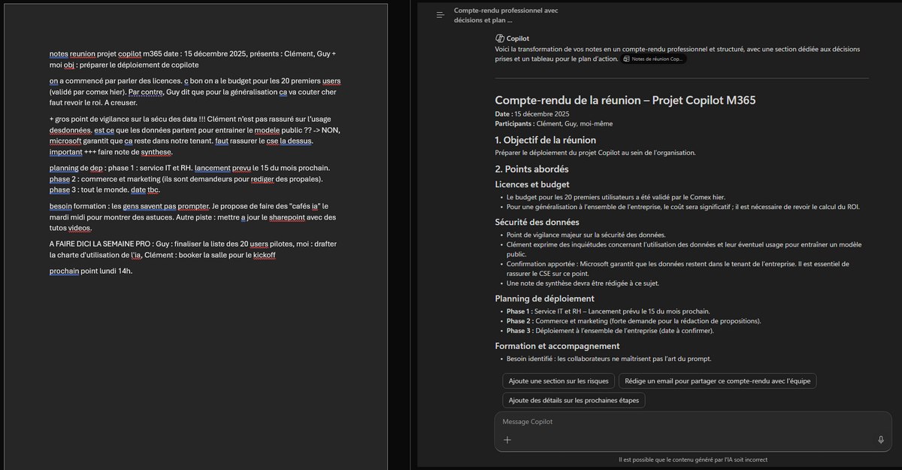Click paragraph starting 'planning de dep : phase 1'

coord(190,178)
